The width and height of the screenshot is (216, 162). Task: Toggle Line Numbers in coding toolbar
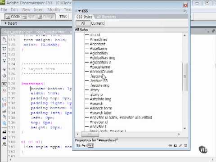click(4, 84)
